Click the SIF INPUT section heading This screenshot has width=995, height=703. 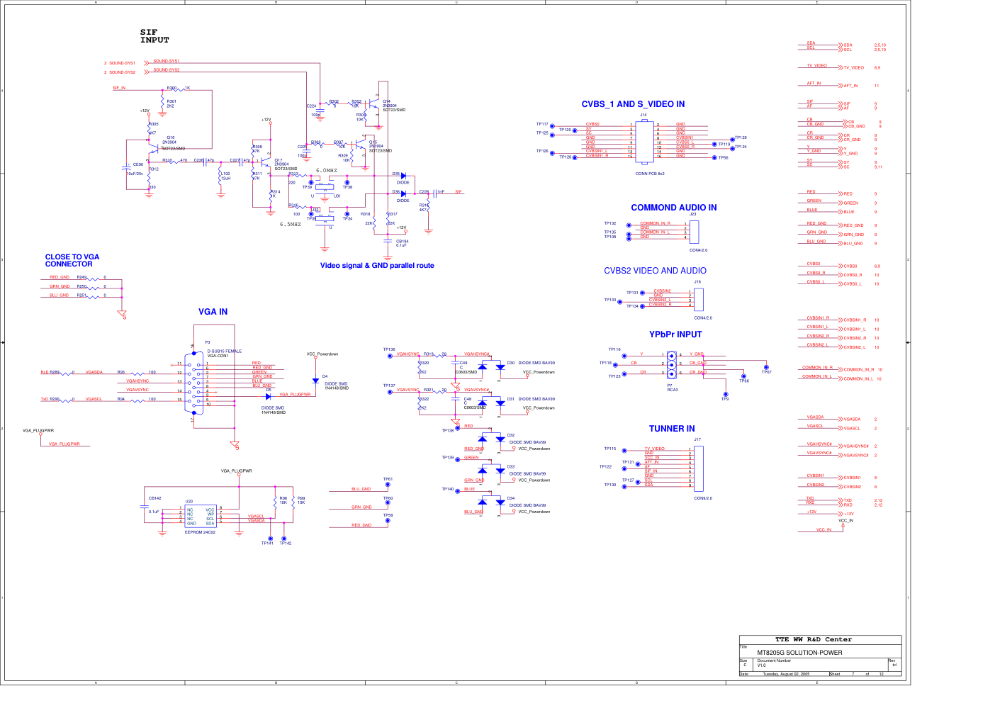click(x=154, y=36)
